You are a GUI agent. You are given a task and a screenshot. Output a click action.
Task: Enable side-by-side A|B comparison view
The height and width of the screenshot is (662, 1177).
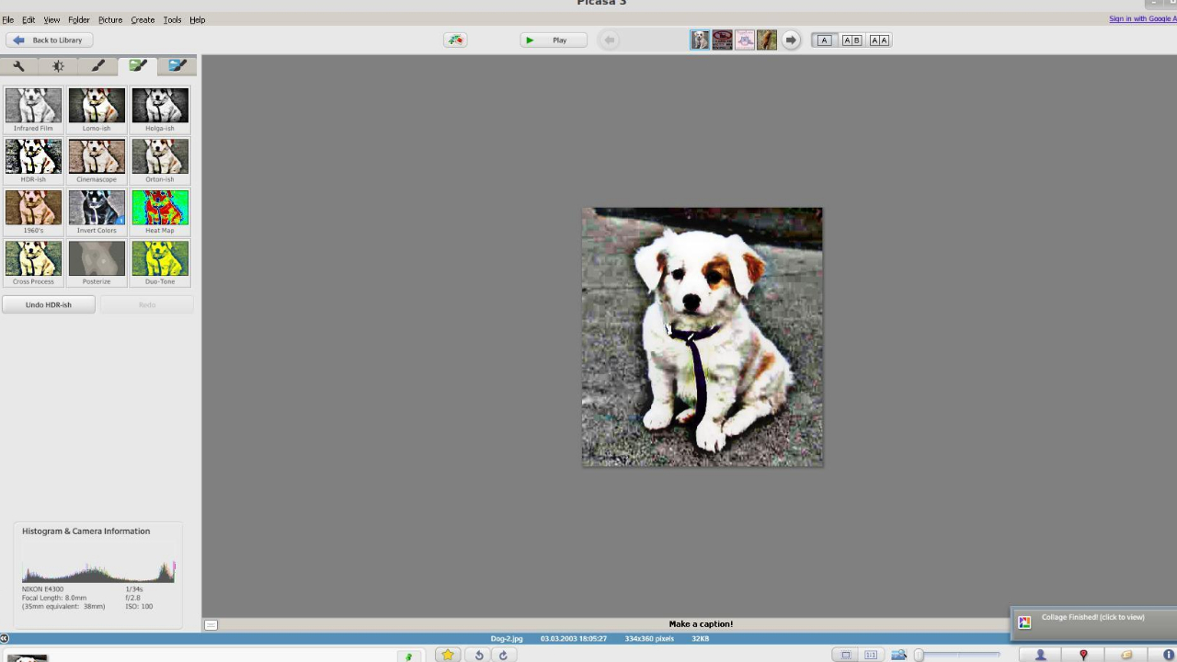point(851,40)
